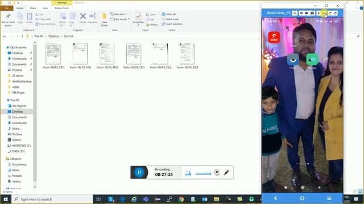The image size is (364, 204).
Task: Click the rotate icon in phone mirror toolbar
Action: click(x=330, y=13)
